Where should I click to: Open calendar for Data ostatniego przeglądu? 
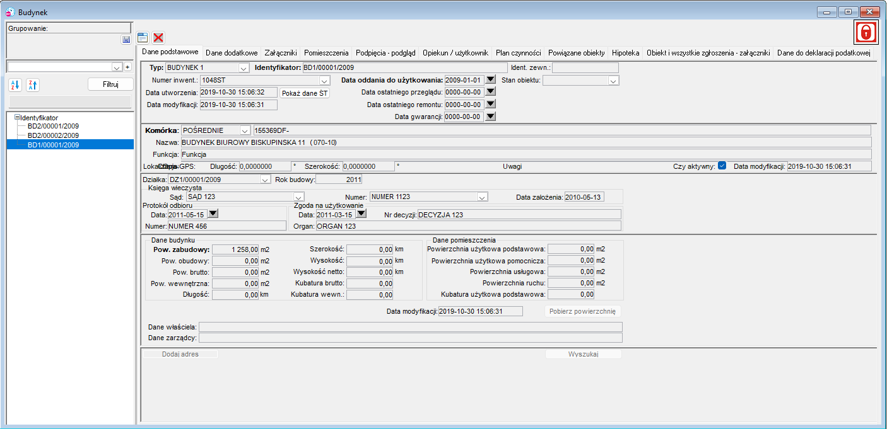[490, 92]
